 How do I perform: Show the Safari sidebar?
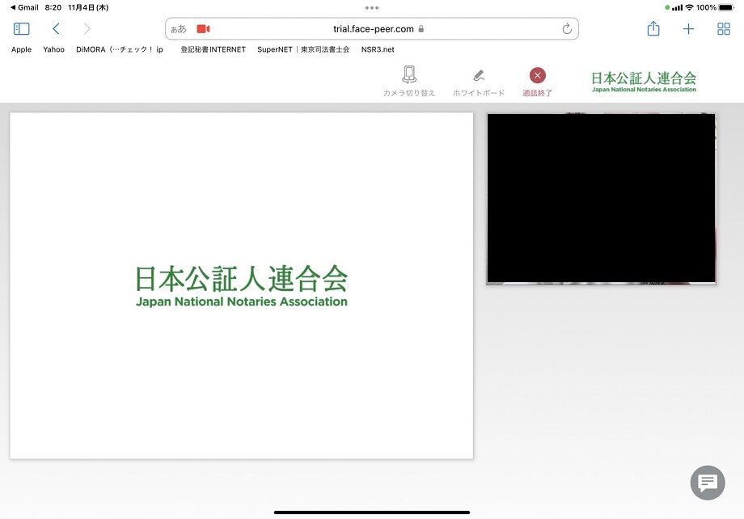[21, 29]
